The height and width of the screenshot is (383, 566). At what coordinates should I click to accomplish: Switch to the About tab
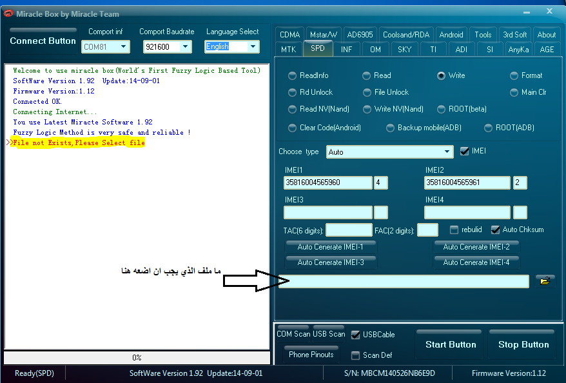(x=547, y=35)
